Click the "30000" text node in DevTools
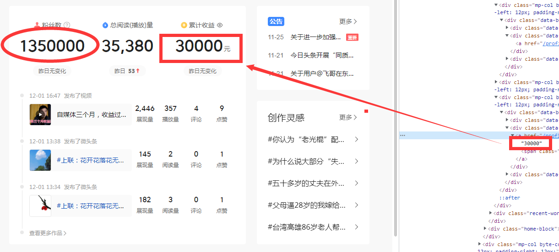Viewport: 559px width, 252px height. pyautogui.click(x=532, y=143)
